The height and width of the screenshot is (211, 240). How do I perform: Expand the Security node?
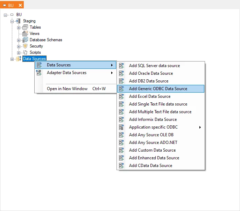coord(19,46)
